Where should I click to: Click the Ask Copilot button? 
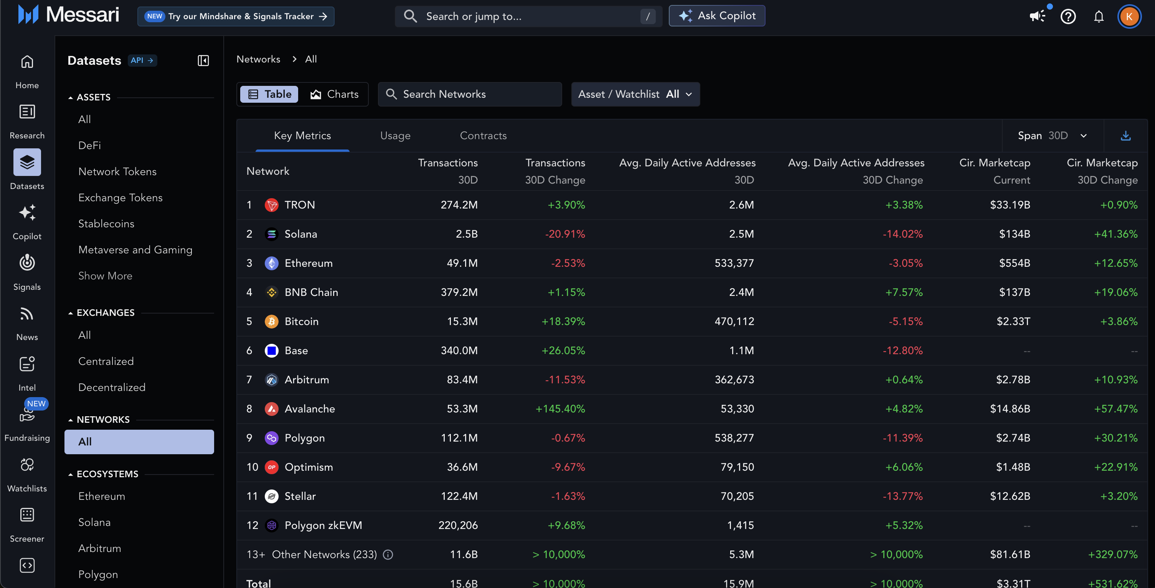[x=716, y=16]
